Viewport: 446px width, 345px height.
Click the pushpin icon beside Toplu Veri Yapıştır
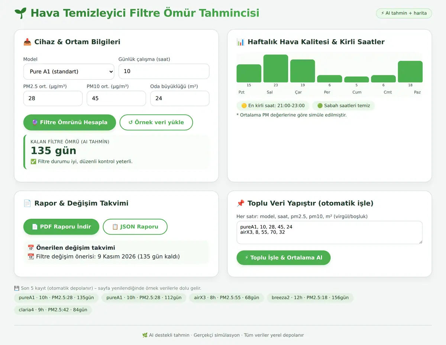(x=240, y=203)
